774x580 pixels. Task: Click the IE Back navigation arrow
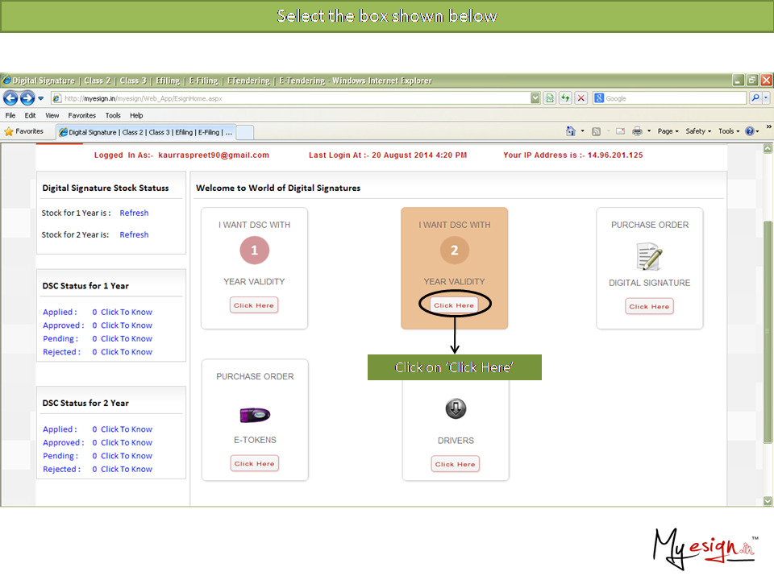tap(10, 98)
